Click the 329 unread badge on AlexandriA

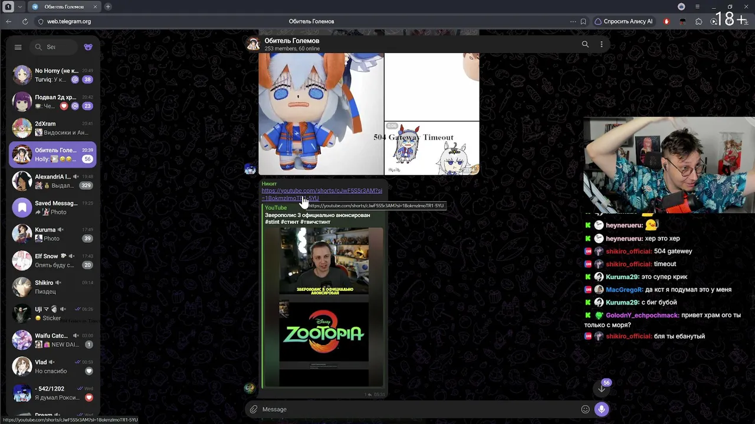pos(86,185)
